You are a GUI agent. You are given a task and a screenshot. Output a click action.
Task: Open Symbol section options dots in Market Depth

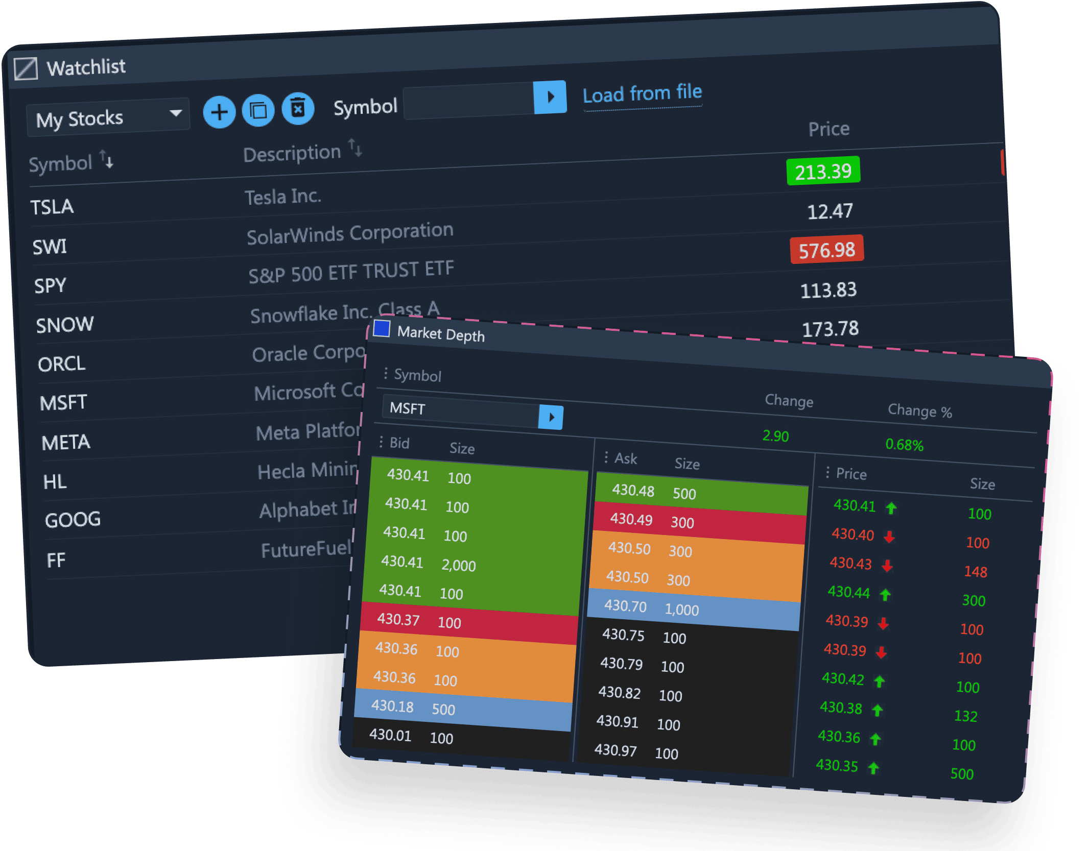(386, 373)
